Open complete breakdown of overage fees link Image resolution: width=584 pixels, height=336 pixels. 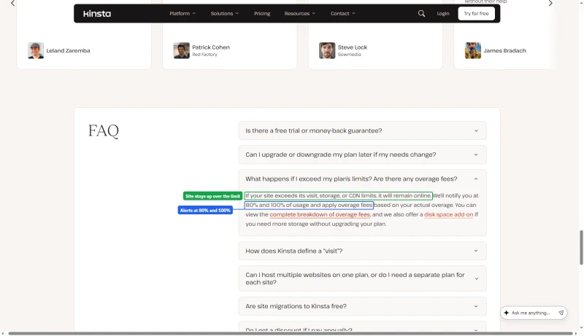[x=320, y=214]
